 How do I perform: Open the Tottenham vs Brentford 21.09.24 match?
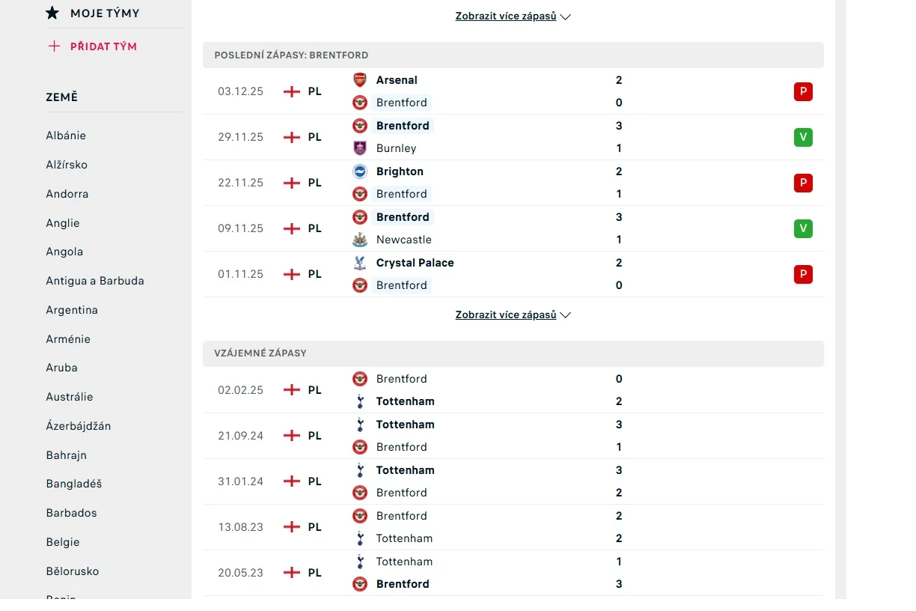click(x=513, y=436)
